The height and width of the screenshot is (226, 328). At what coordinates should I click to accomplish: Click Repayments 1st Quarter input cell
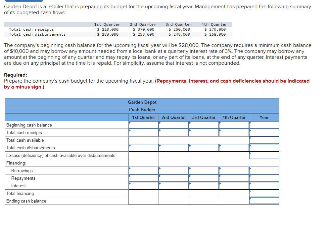[x=144, y=178]
